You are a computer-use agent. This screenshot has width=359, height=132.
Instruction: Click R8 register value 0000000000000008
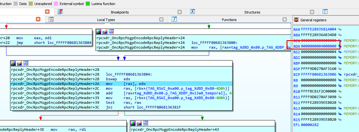[319, 80]
